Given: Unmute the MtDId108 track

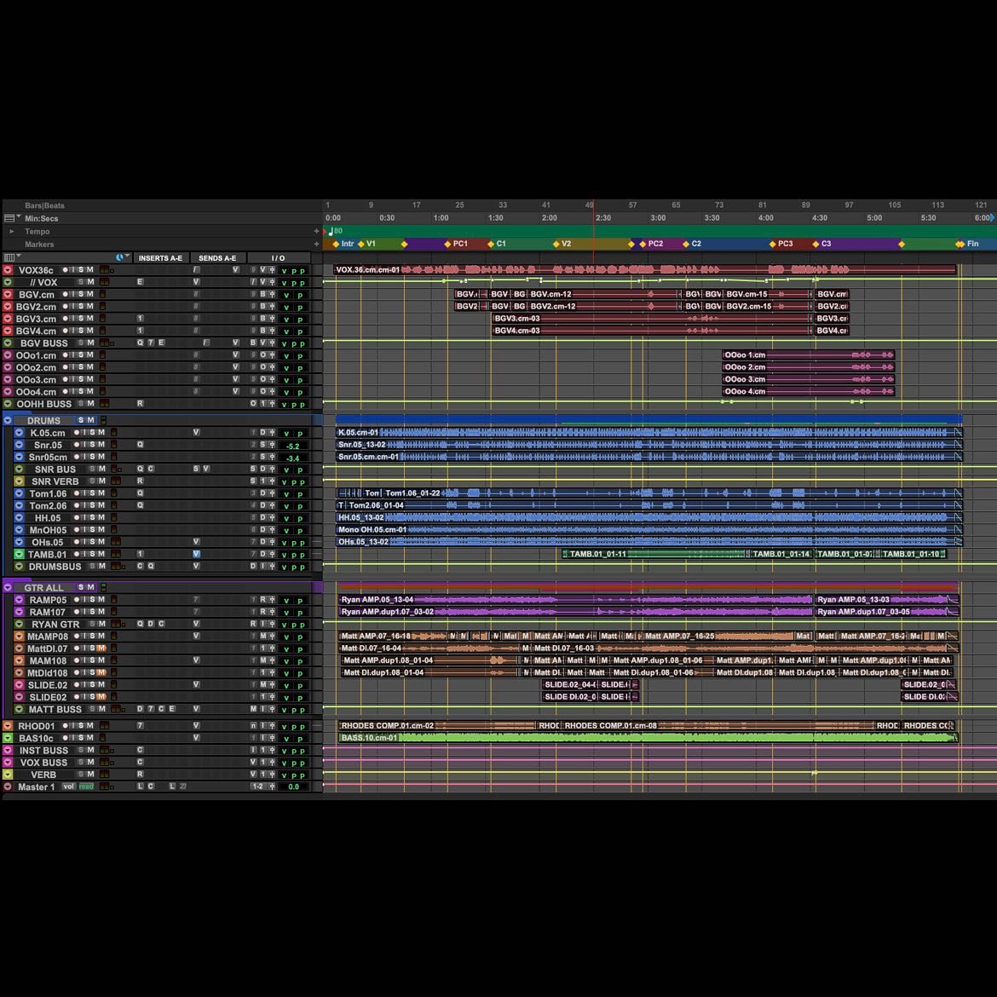Looking at the screenshot, I should (101, 672).
